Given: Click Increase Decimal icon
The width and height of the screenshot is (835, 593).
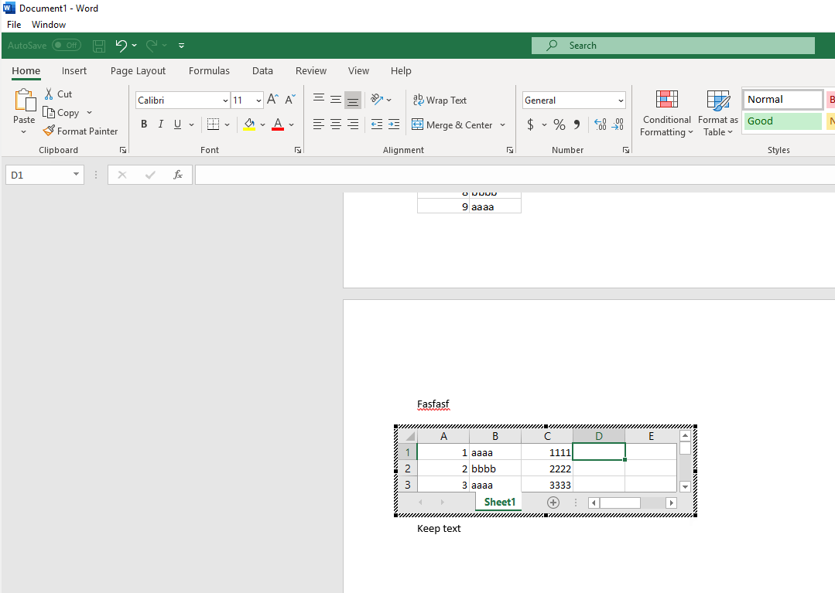Looking at the screenshot, I should click(x=601, y=124).
